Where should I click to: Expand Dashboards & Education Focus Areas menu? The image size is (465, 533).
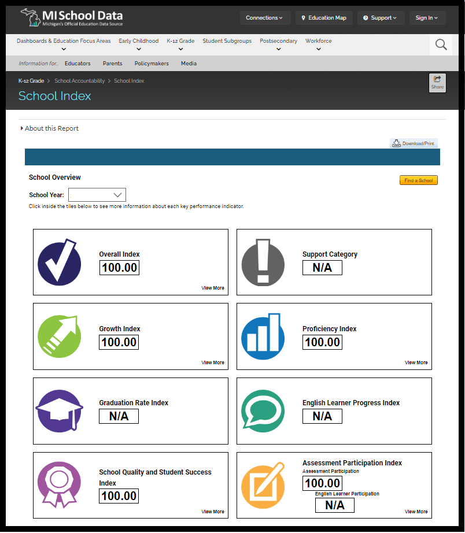click(x=64, y=45)
